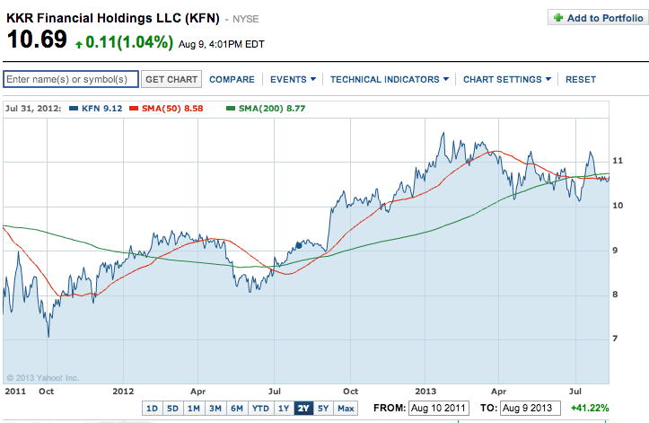Open the COMPARE option

click(x=232, y=79)
